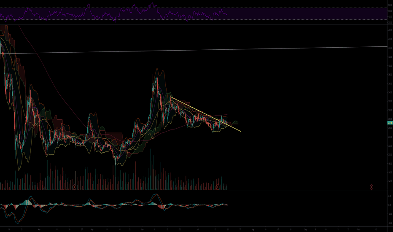393x232 pixels.
Task: Click the Jun label on time axis
Action: [x=143, y=229]
